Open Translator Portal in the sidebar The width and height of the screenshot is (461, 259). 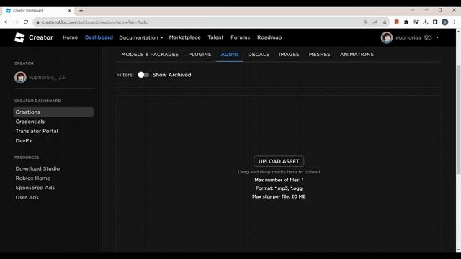click(x=37, y=131)
